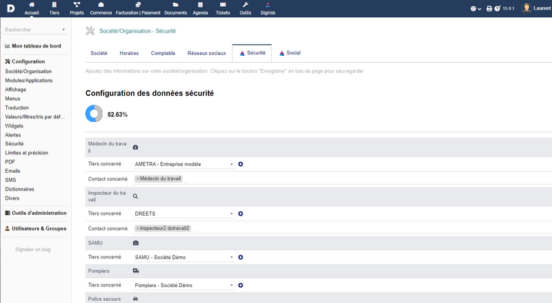
Task: Open Modules/Applications in the sidebar
Action: click(x=29, y=81)
